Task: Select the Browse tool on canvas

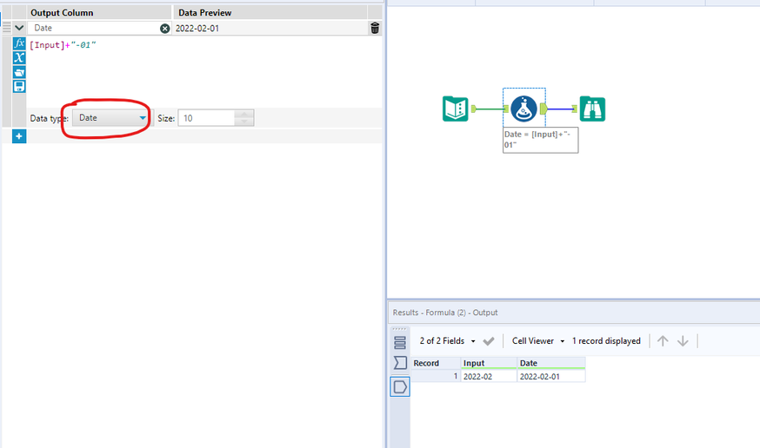Action: [x=592, y=109]
